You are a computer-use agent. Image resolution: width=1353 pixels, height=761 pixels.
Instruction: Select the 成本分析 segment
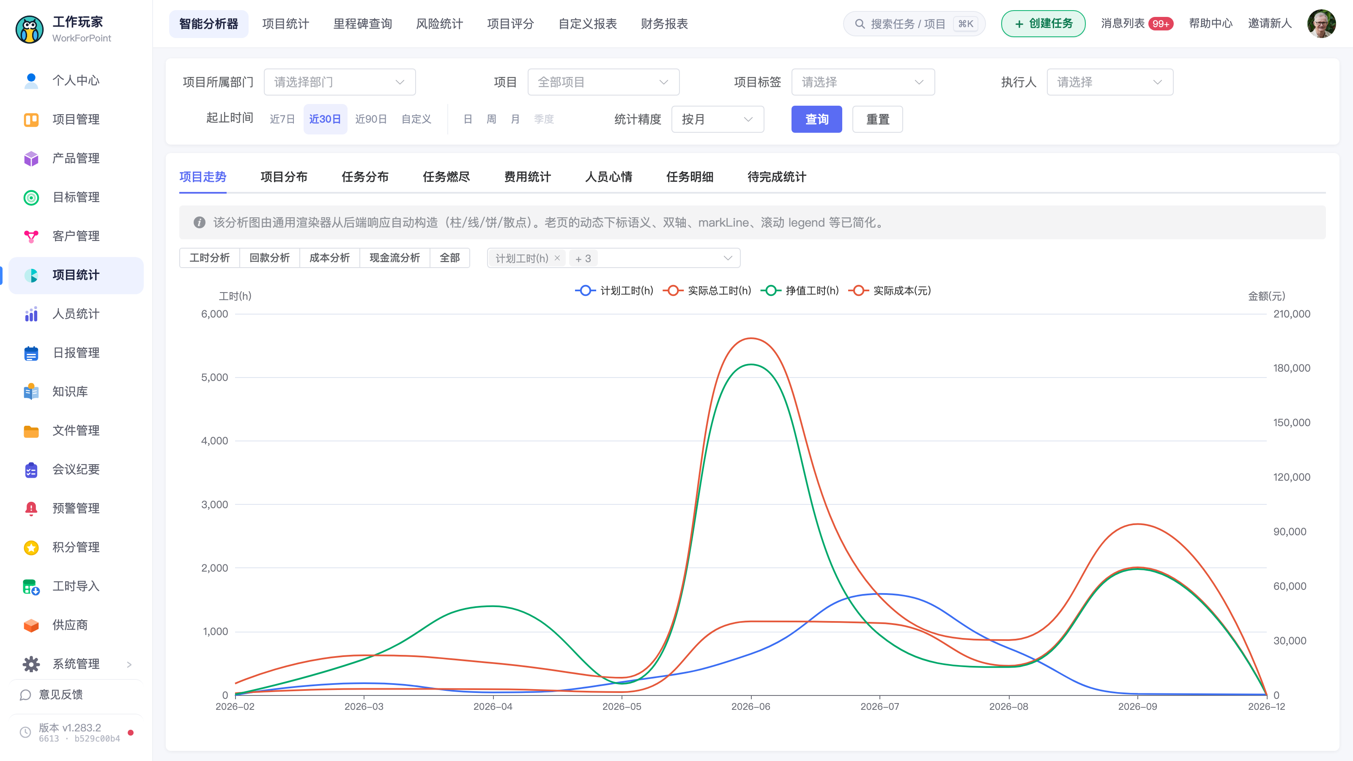[329, 258]
